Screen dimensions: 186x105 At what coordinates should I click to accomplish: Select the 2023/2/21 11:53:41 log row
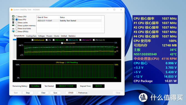click(x=69, y=21)
